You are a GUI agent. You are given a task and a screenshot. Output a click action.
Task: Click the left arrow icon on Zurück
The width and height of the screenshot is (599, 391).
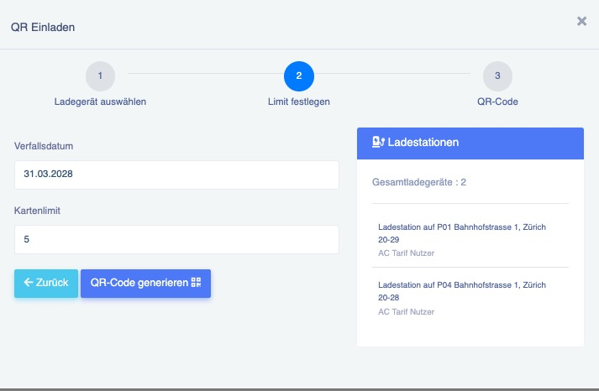point(29,283)
